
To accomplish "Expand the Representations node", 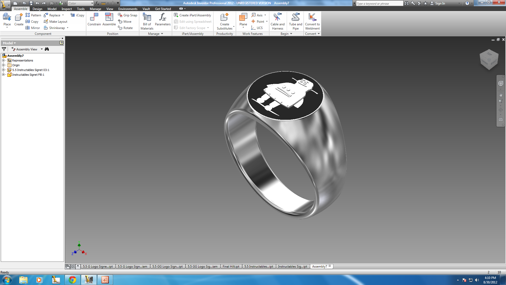I will (3, 60).
